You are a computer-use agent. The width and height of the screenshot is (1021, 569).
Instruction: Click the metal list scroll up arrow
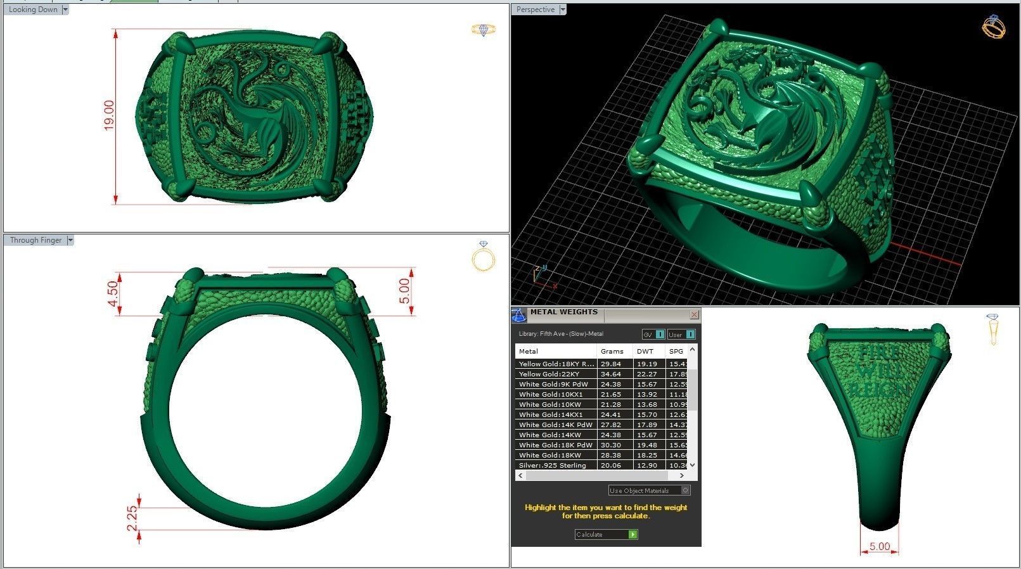692,350
